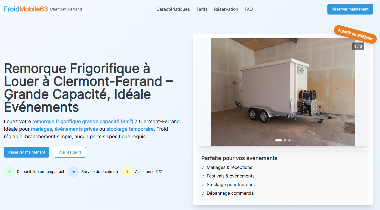Click Voir les tarifs
Image resolution: width=380 pixels, height=210 pixels.
click(x=70, y=152)
